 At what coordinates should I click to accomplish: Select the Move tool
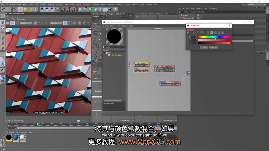tap(20, 9)
